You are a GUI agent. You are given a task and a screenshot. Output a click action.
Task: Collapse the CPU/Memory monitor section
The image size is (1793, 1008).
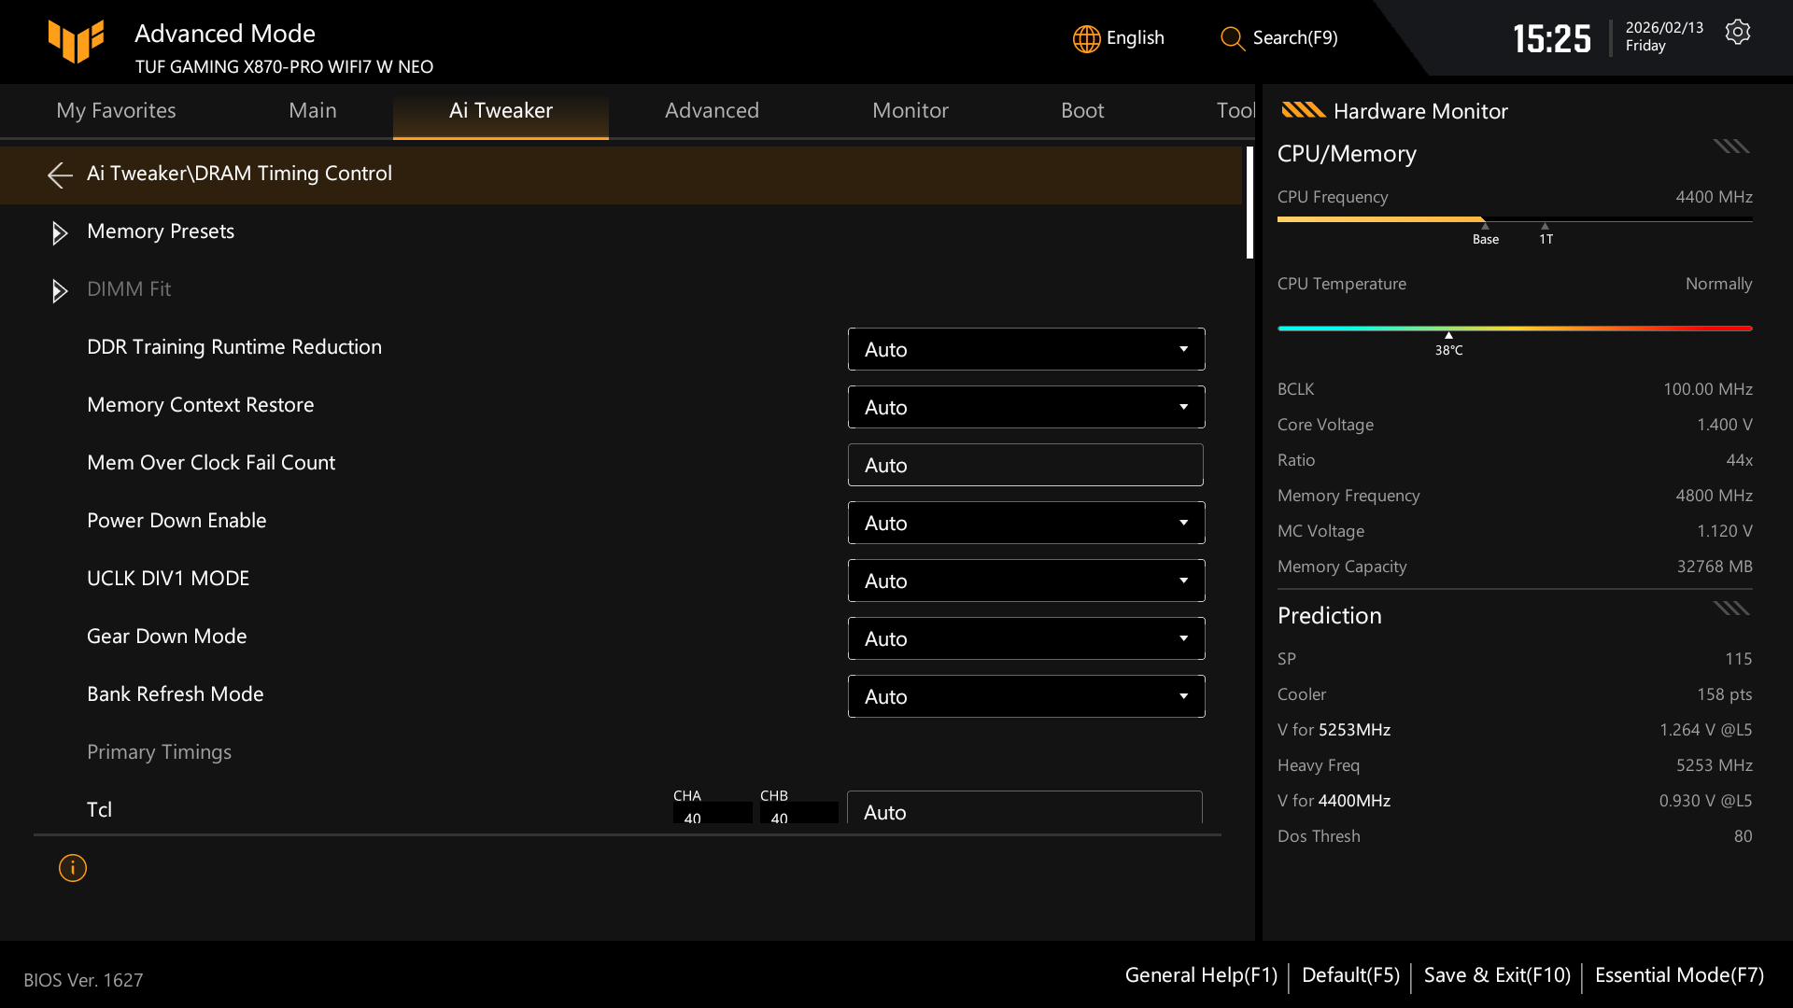point(1730,146)
